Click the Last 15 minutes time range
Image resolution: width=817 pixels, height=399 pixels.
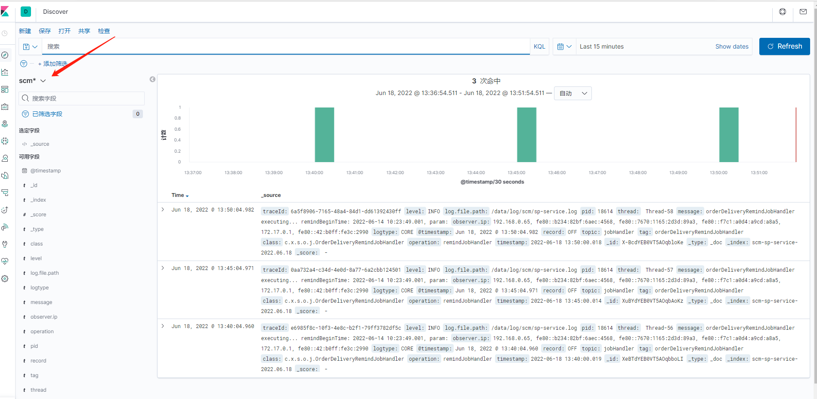(601, 46)
